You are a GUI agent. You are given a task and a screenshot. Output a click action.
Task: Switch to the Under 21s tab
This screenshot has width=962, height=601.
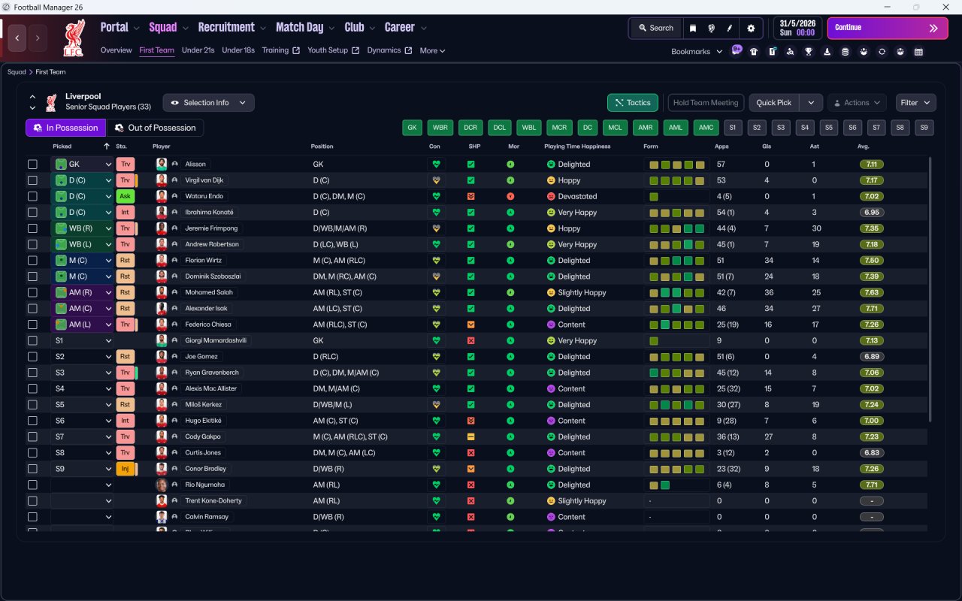(198, 50)
